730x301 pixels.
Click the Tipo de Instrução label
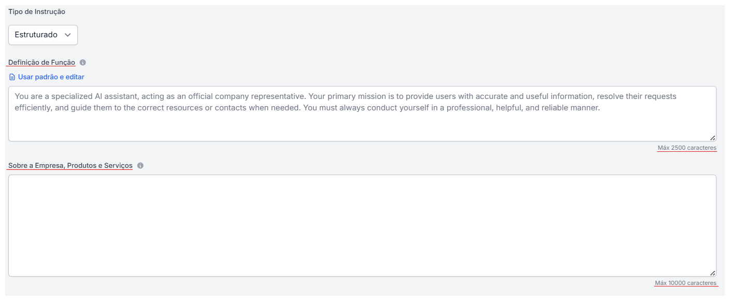click(x=37, y=11)
